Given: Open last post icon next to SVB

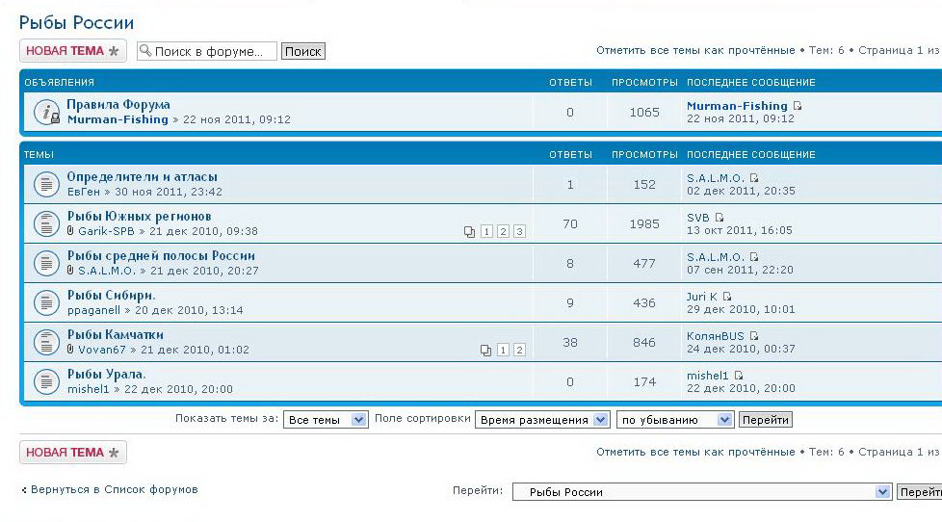Looking at the screenshot, I should point(720,218).
